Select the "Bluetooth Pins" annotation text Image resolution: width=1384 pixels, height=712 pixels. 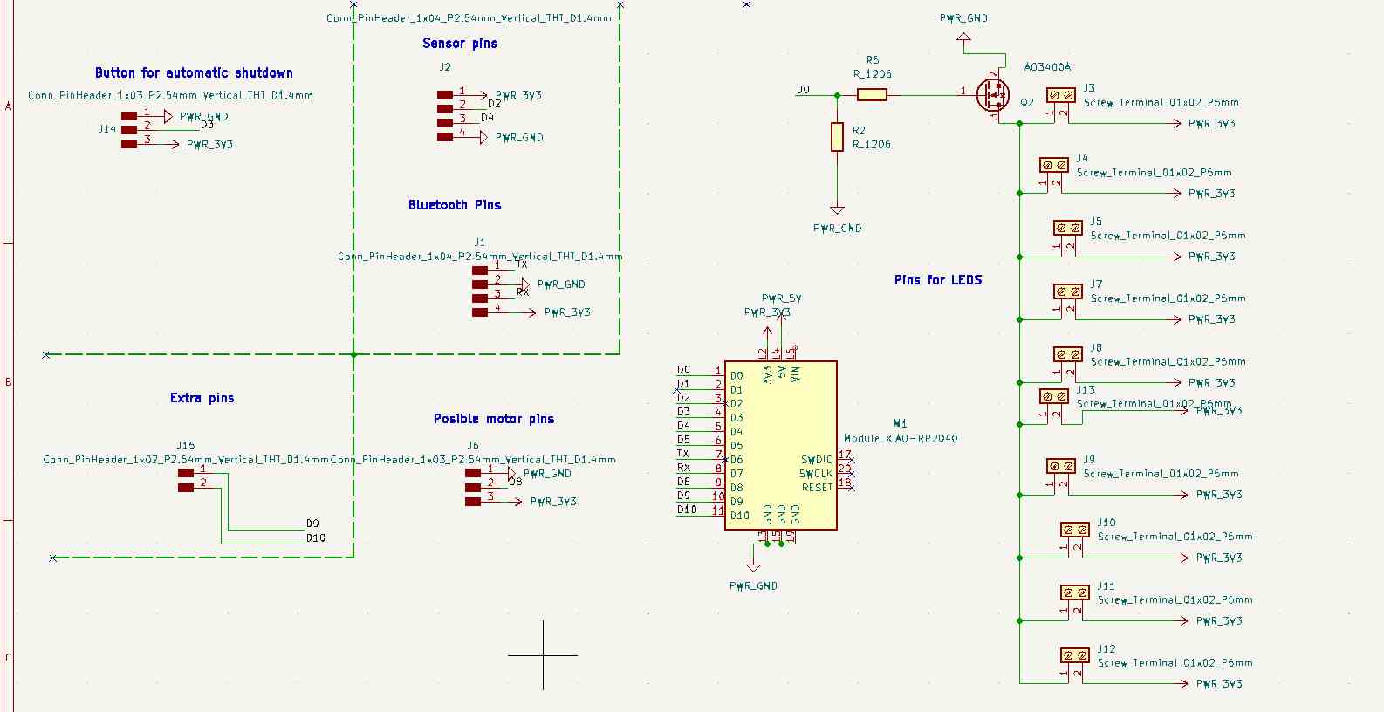click(455, 205)
